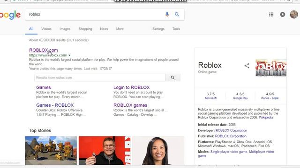Click the 'Online game' subtitle
The width and height of the screenshot is (300, 168).
(x=207, y=72)
